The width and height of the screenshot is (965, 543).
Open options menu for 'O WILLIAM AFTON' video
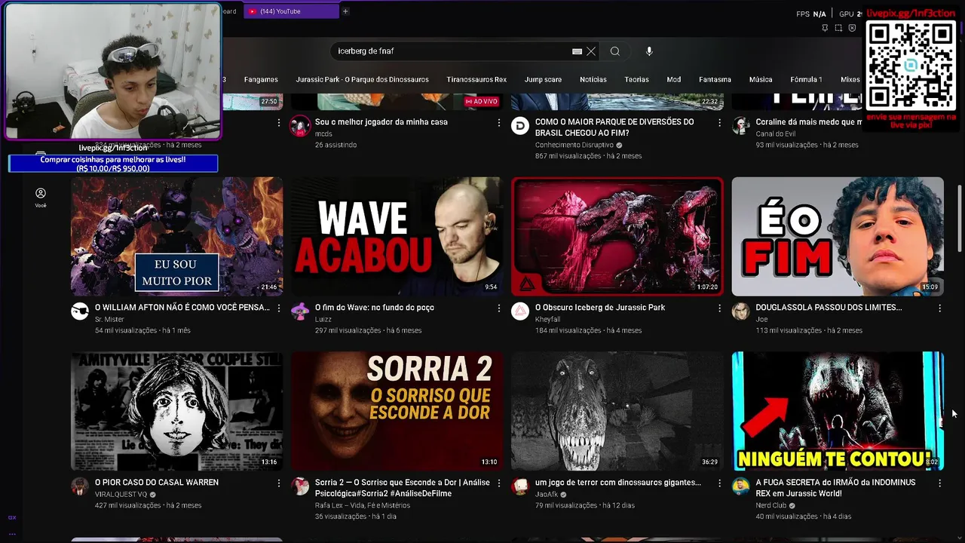click(x=279, y=308)
